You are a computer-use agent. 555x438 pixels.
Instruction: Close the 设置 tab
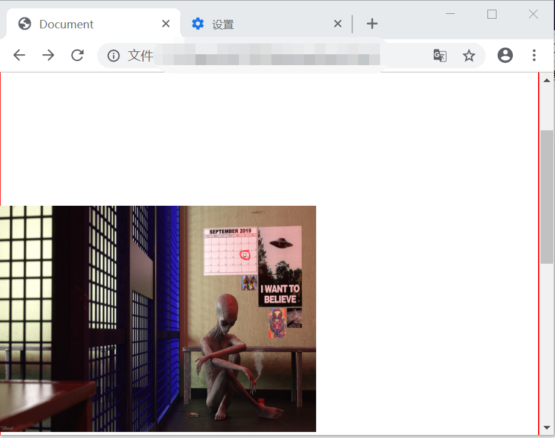338,24
